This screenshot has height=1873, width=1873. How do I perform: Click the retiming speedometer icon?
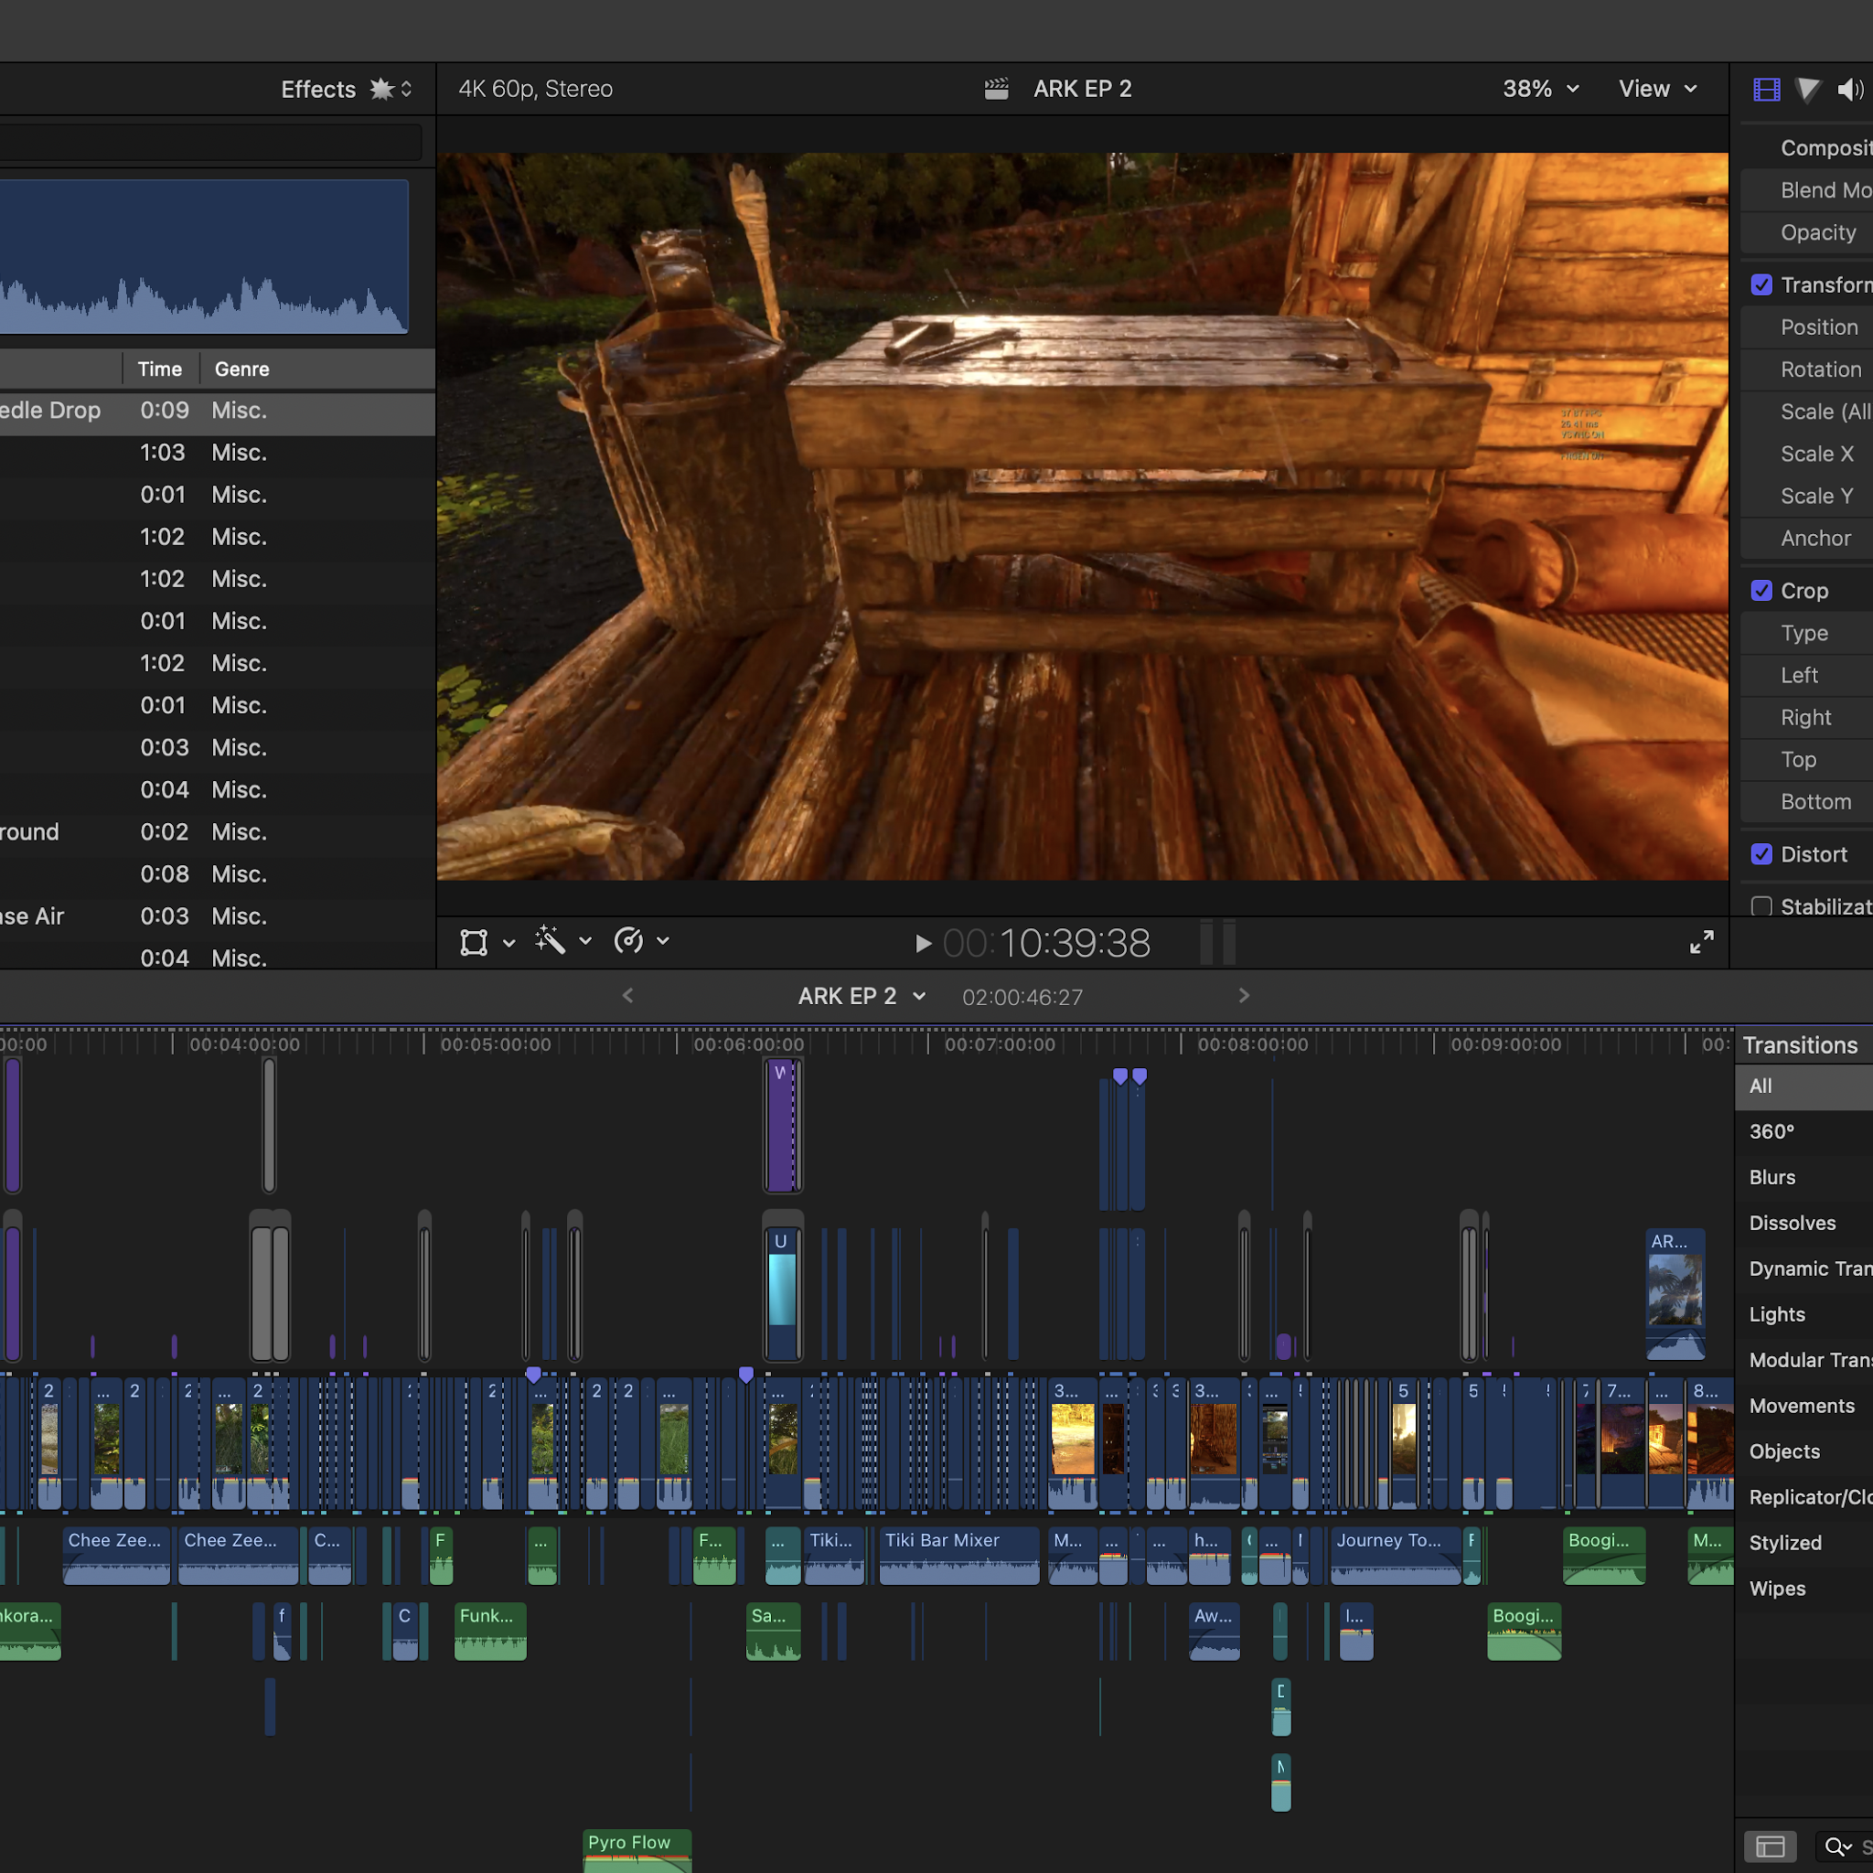(x=629, y=940)
